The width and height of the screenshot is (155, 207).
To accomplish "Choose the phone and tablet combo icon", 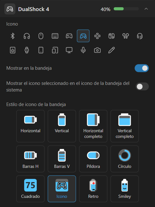I will (55, 50).
